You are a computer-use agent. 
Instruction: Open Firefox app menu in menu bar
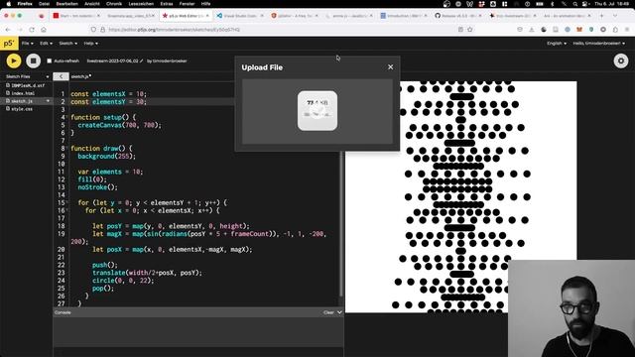(25, 4)
